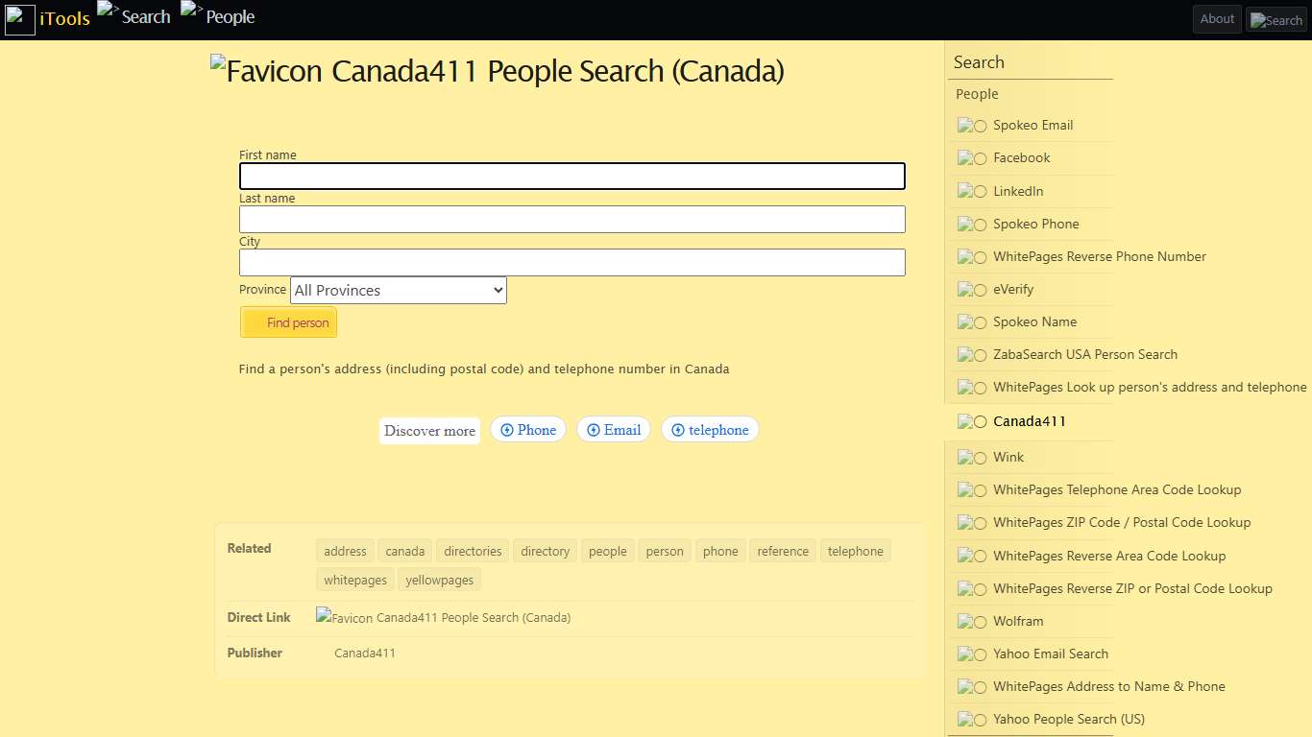
Task: Click inside the City field
Action: tap(571, 262)
